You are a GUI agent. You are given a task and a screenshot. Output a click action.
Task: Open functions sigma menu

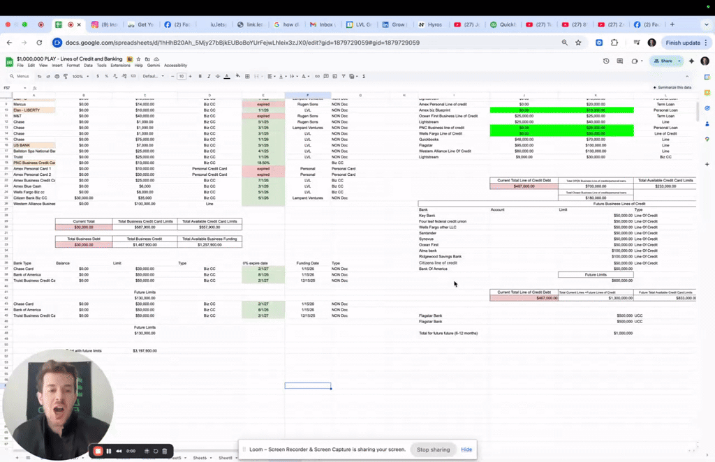(x=364, y=77)
